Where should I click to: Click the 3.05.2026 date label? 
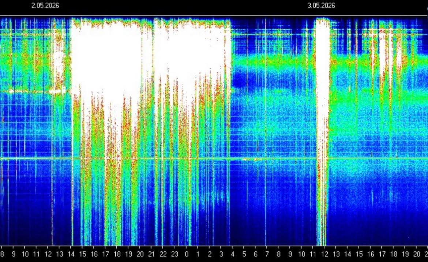(x=321, y=6)
